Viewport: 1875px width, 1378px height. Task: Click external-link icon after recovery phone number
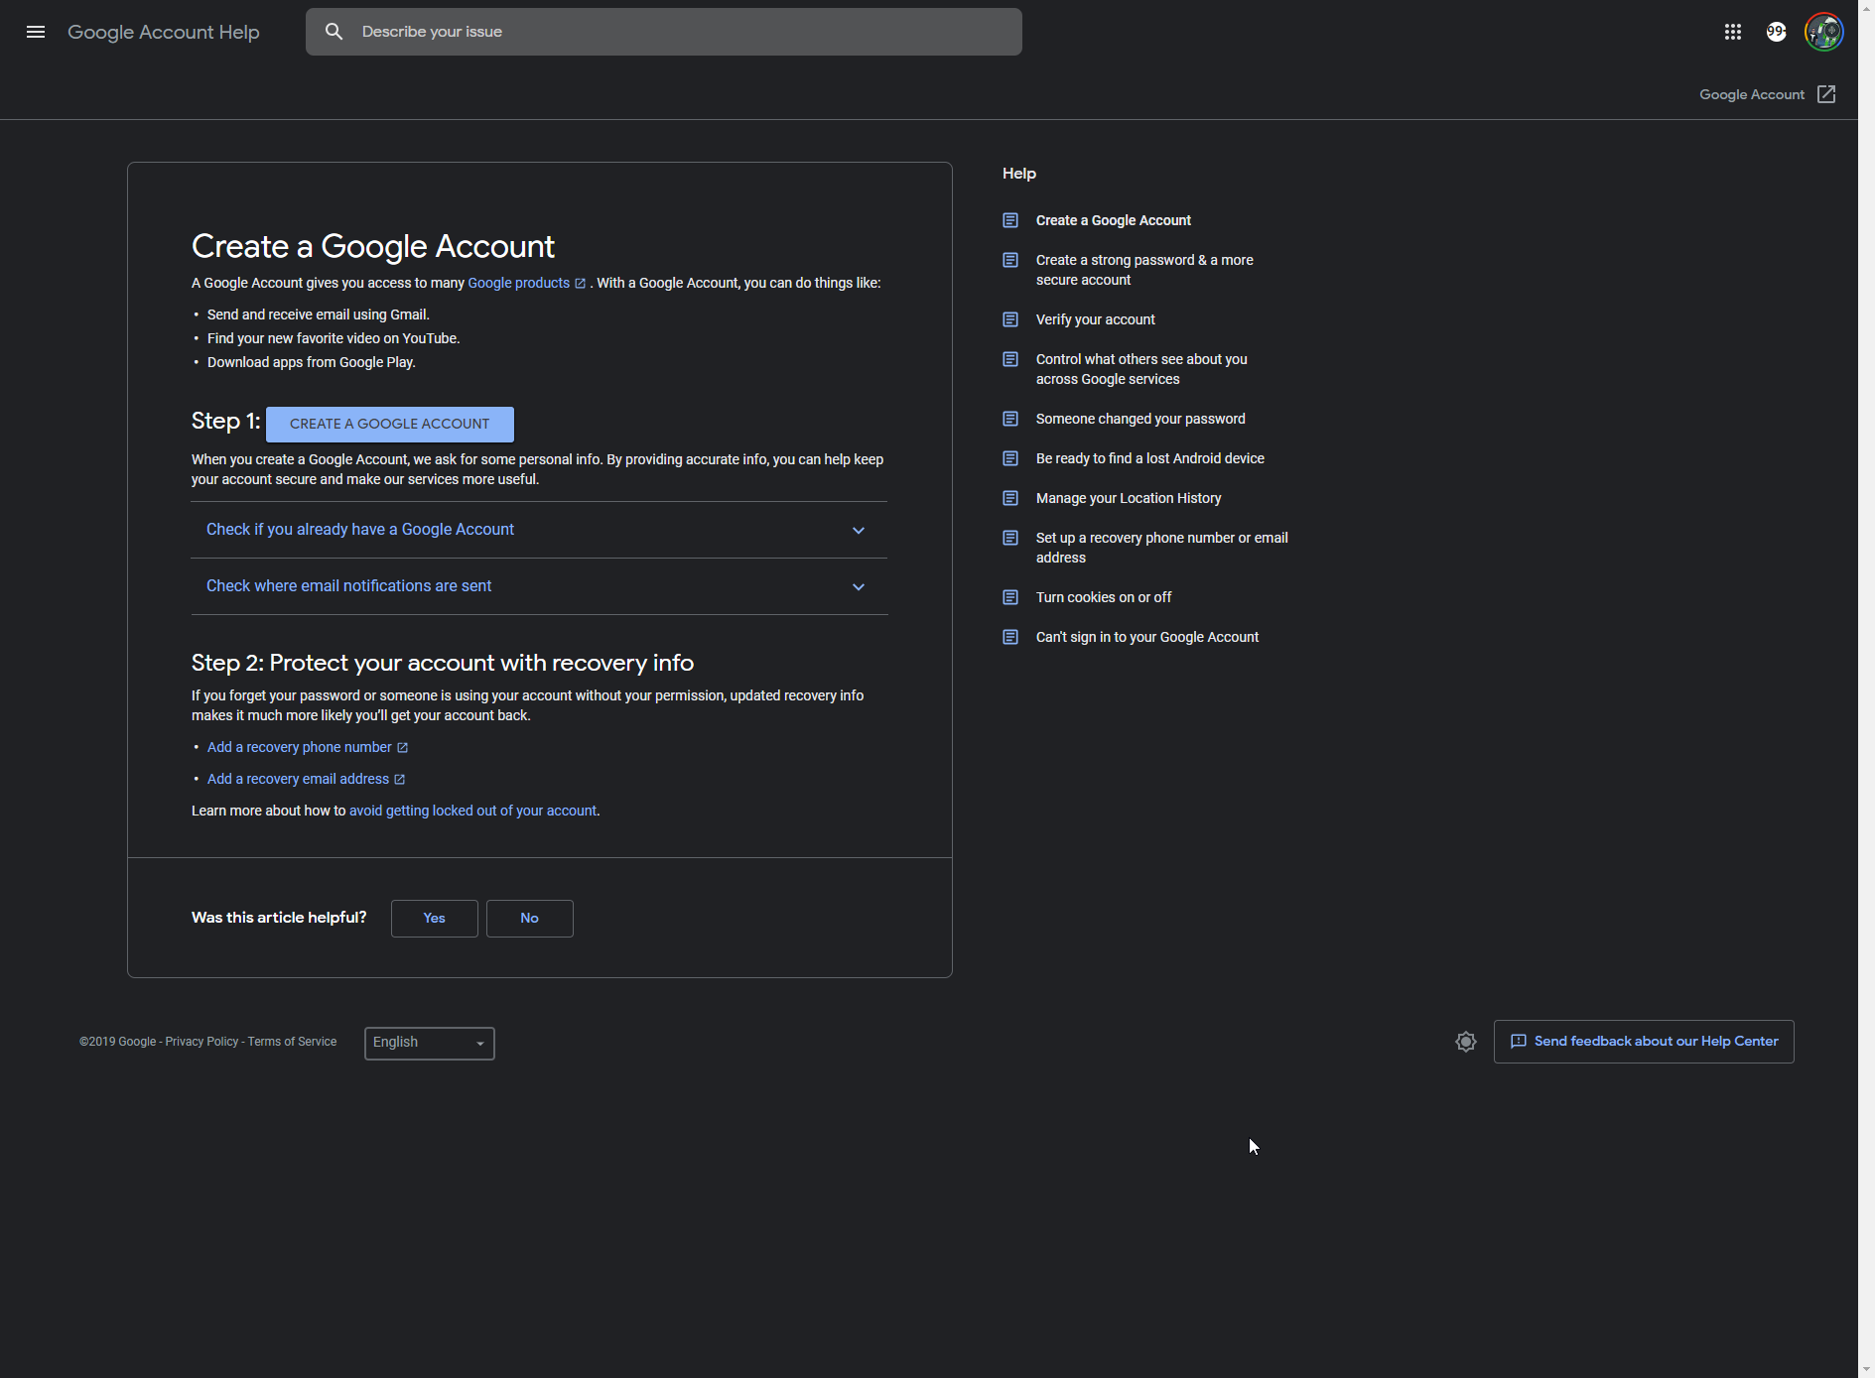(x=402, y=748)
